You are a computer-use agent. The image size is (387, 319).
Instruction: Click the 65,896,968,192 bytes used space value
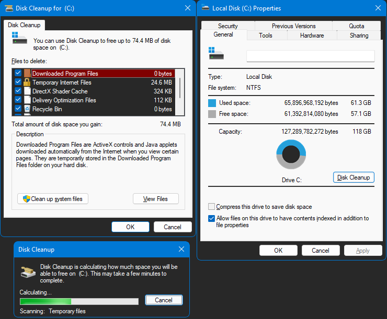[311, 103]
